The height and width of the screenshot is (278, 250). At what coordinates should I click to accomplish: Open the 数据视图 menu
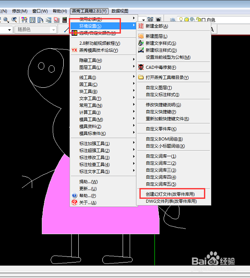120,11
